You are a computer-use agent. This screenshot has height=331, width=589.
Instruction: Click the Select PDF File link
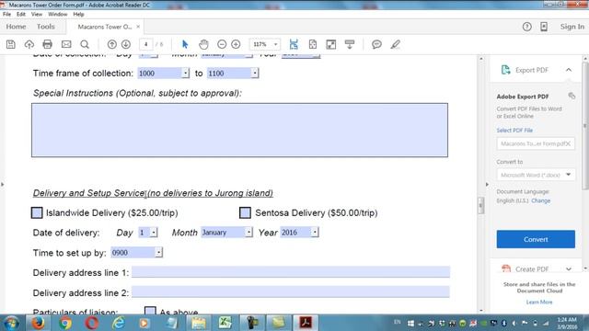pyautogui.click(x=514, y=131)
